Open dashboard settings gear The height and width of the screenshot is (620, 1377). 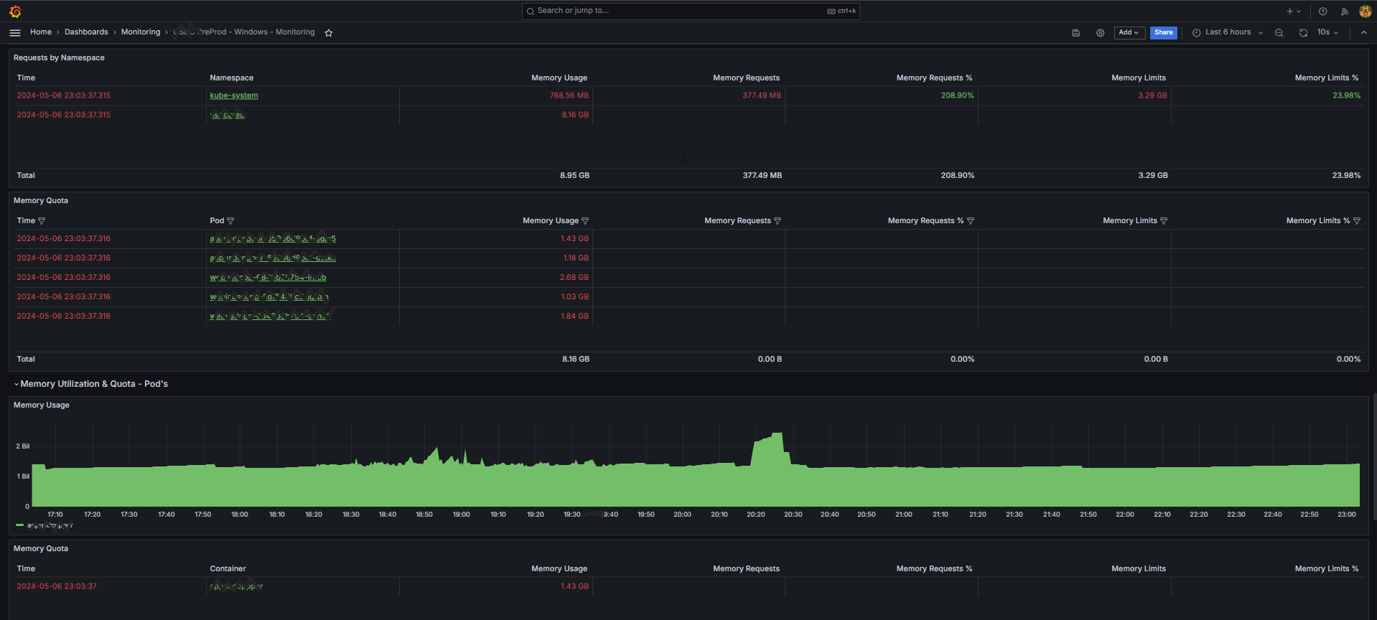point(1100,32)
